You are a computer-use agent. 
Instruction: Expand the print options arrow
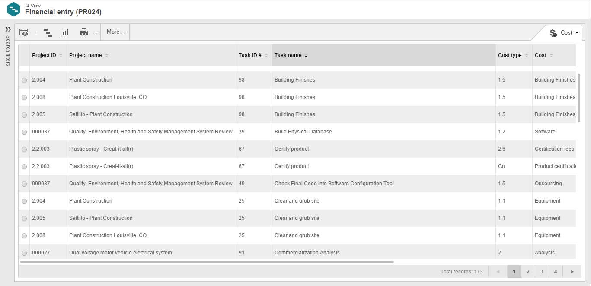point(97,32)
